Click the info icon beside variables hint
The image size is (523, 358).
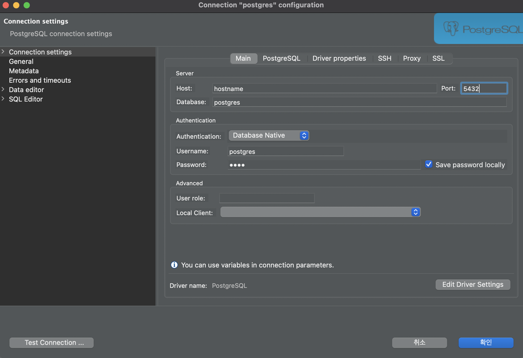174,265
